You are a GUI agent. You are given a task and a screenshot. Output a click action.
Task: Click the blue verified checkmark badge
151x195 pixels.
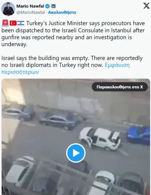[48, 6]
